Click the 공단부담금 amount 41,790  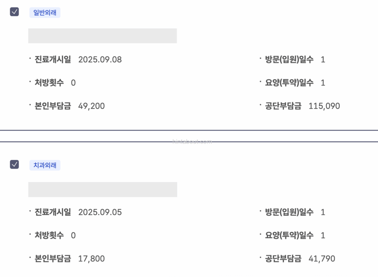click(x=322, y=259)
